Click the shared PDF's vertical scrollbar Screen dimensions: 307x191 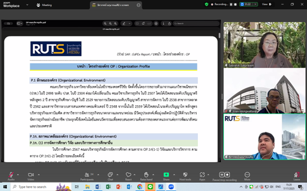[219, 36]
